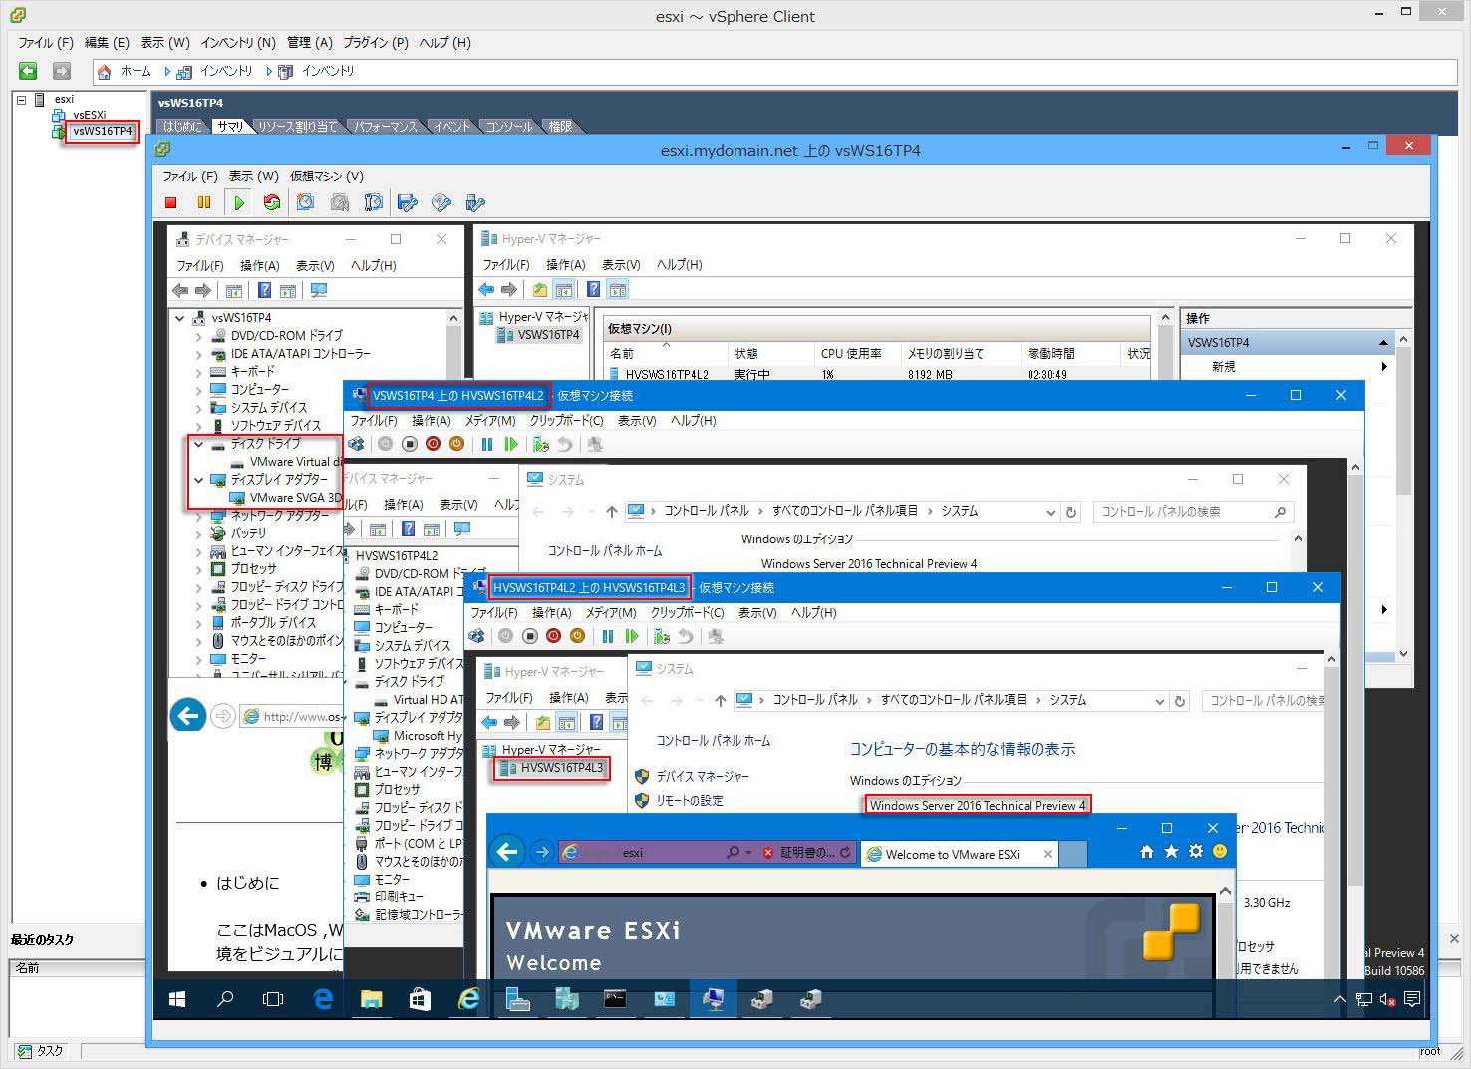Image resolution: width=1471 pixels, height=1069 pixels.
Task: Click Ctrl+Alt+Del icon in HVSWS16TP4L2 connection toolbar
Action: (x=358, y=444)
